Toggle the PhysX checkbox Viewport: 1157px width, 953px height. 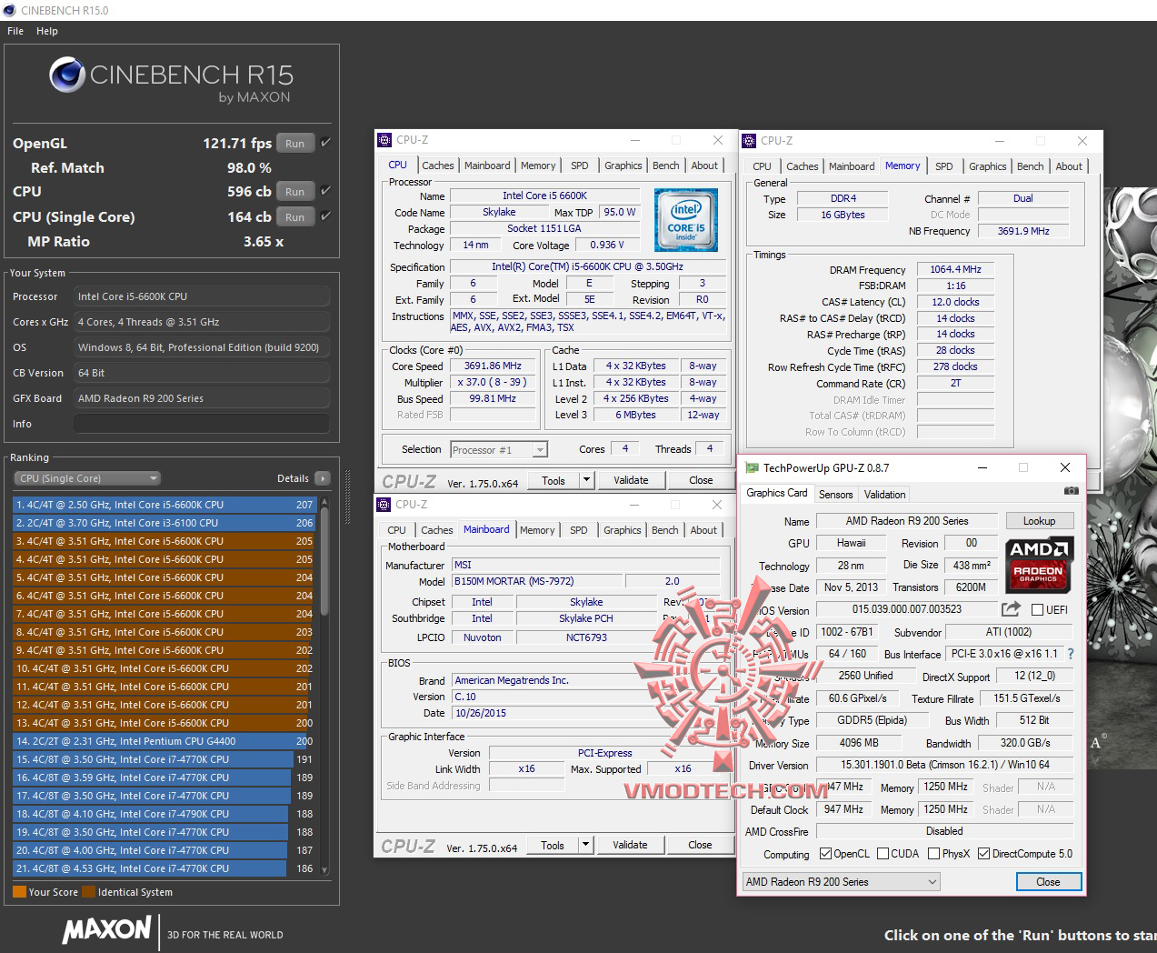[933, 854]
